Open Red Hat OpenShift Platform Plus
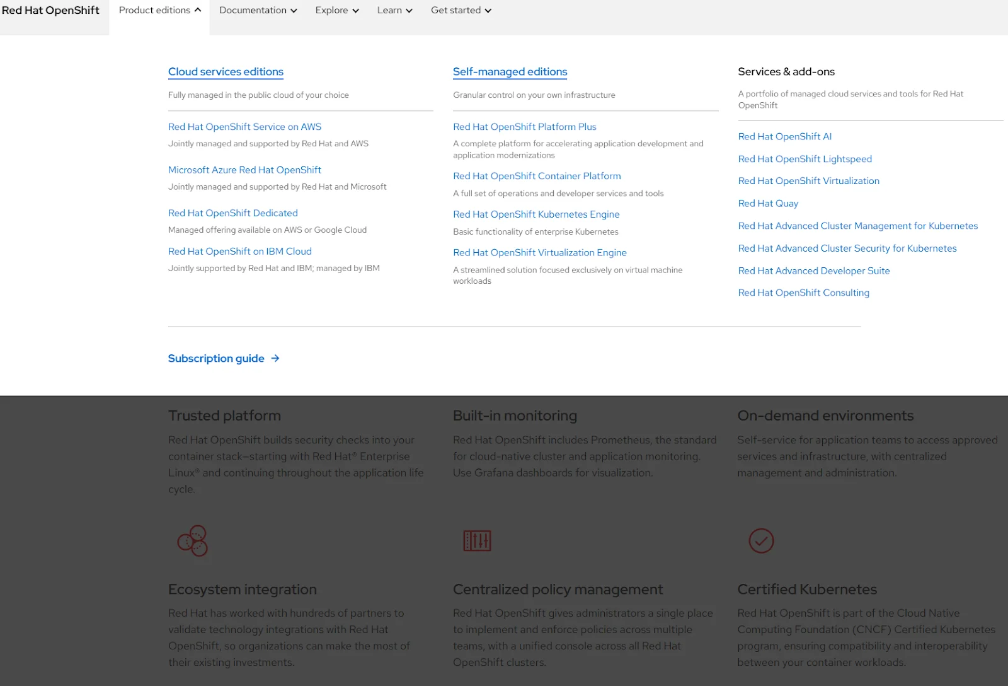Screen dimensions: 1008x686 524,127
